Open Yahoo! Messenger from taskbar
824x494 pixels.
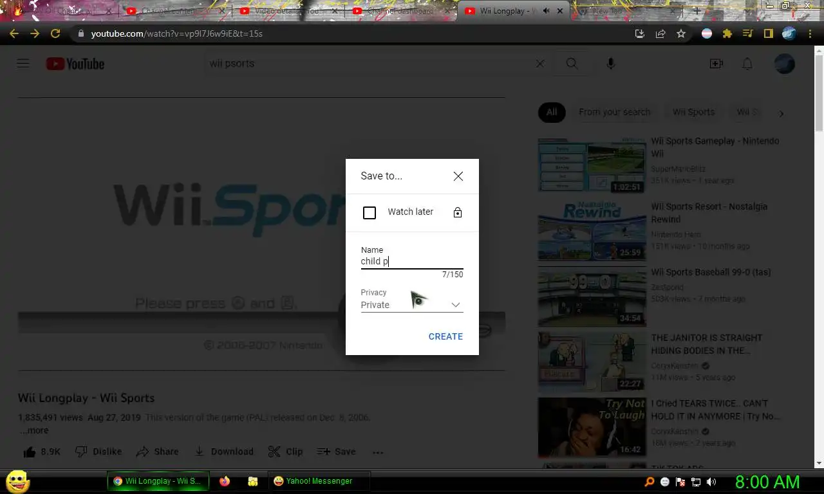tap(318, 481)
